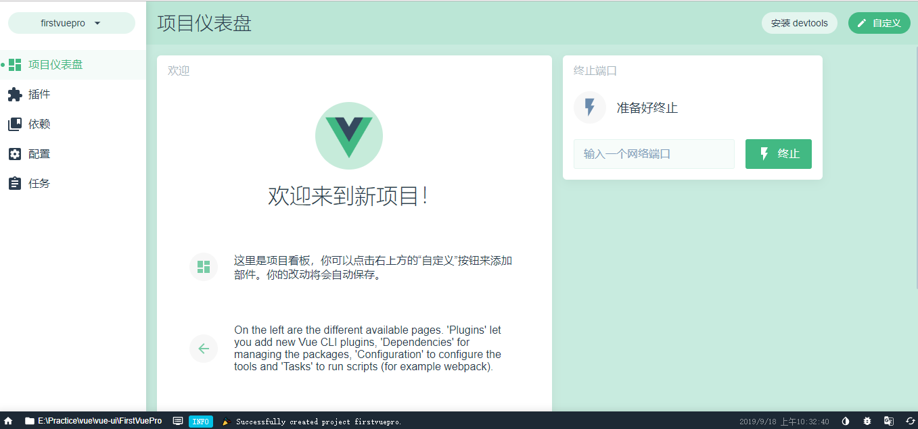Click the green 终止 kill button
918x429 pixels.
click(x=779, y=154)
